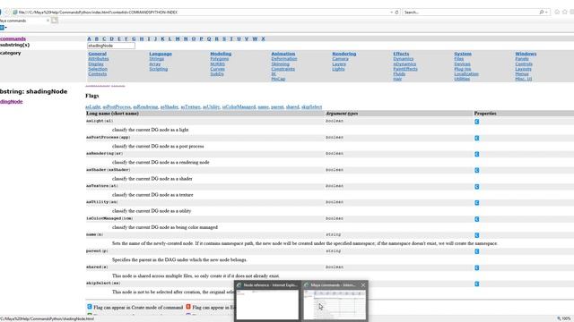
Task: Jump to letter X in the index
Action: [263, 38]
